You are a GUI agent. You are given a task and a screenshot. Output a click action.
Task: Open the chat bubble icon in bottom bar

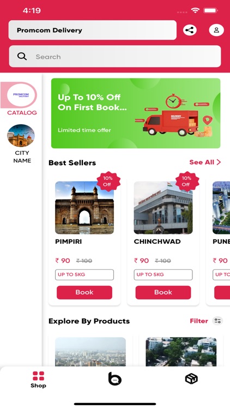115,379
